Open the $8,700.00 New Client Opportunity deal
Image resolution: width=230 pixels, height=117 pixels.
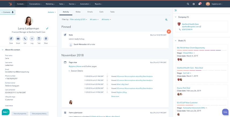191,48
